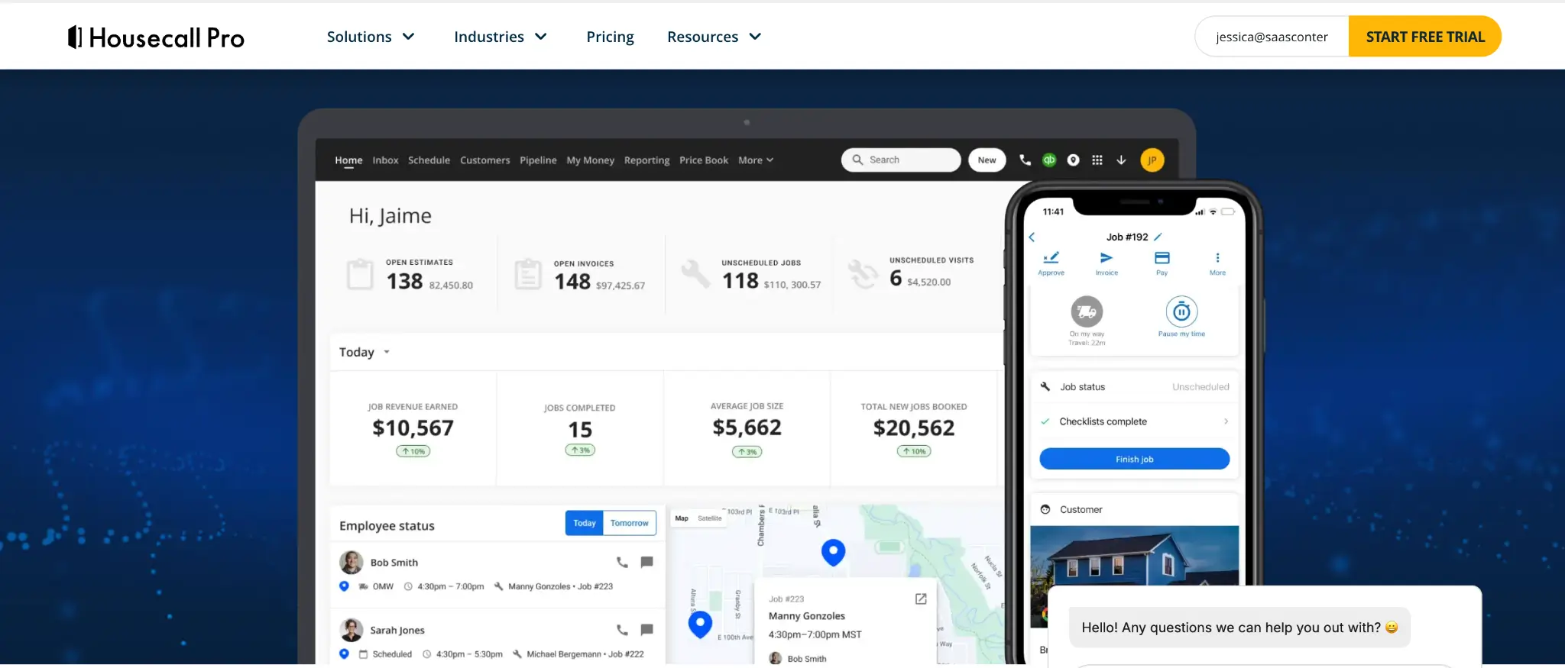
Task: Click the lower-left blue map pin
Action: [x=700, y=624]
